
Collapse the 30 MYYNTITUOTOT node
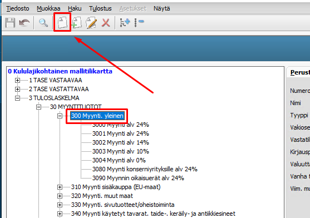click(x=39, y=107)
